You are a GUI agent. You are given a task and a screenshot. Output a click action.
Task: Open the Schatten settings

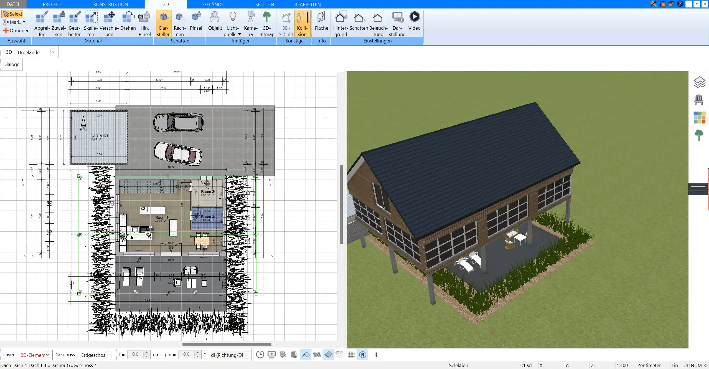coord(359,21)
